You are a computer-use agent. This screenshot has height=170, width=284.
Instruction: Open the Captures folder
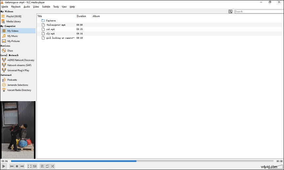[x=51, y=21]
